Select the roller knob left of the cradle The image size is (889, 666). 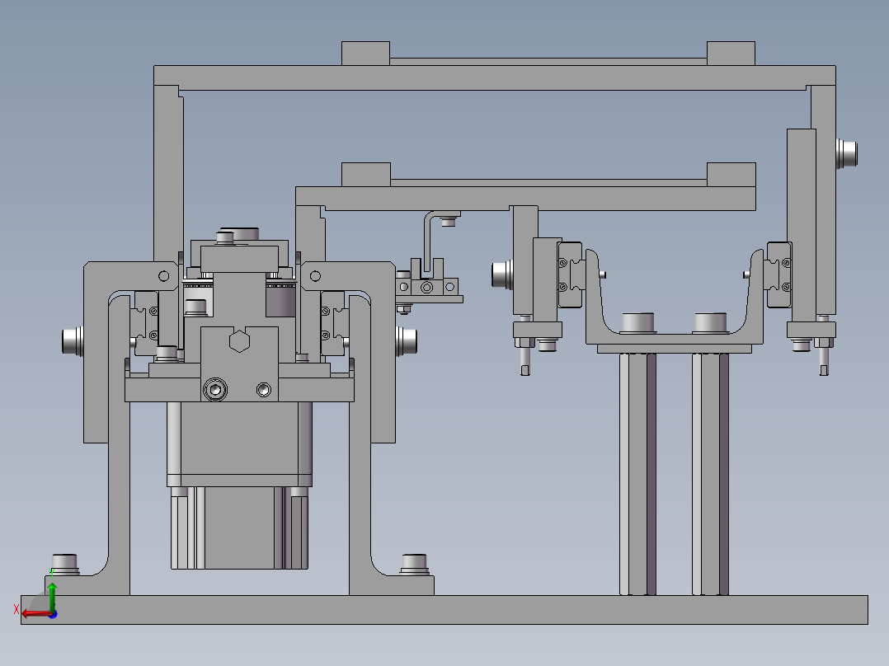point(502,274)
